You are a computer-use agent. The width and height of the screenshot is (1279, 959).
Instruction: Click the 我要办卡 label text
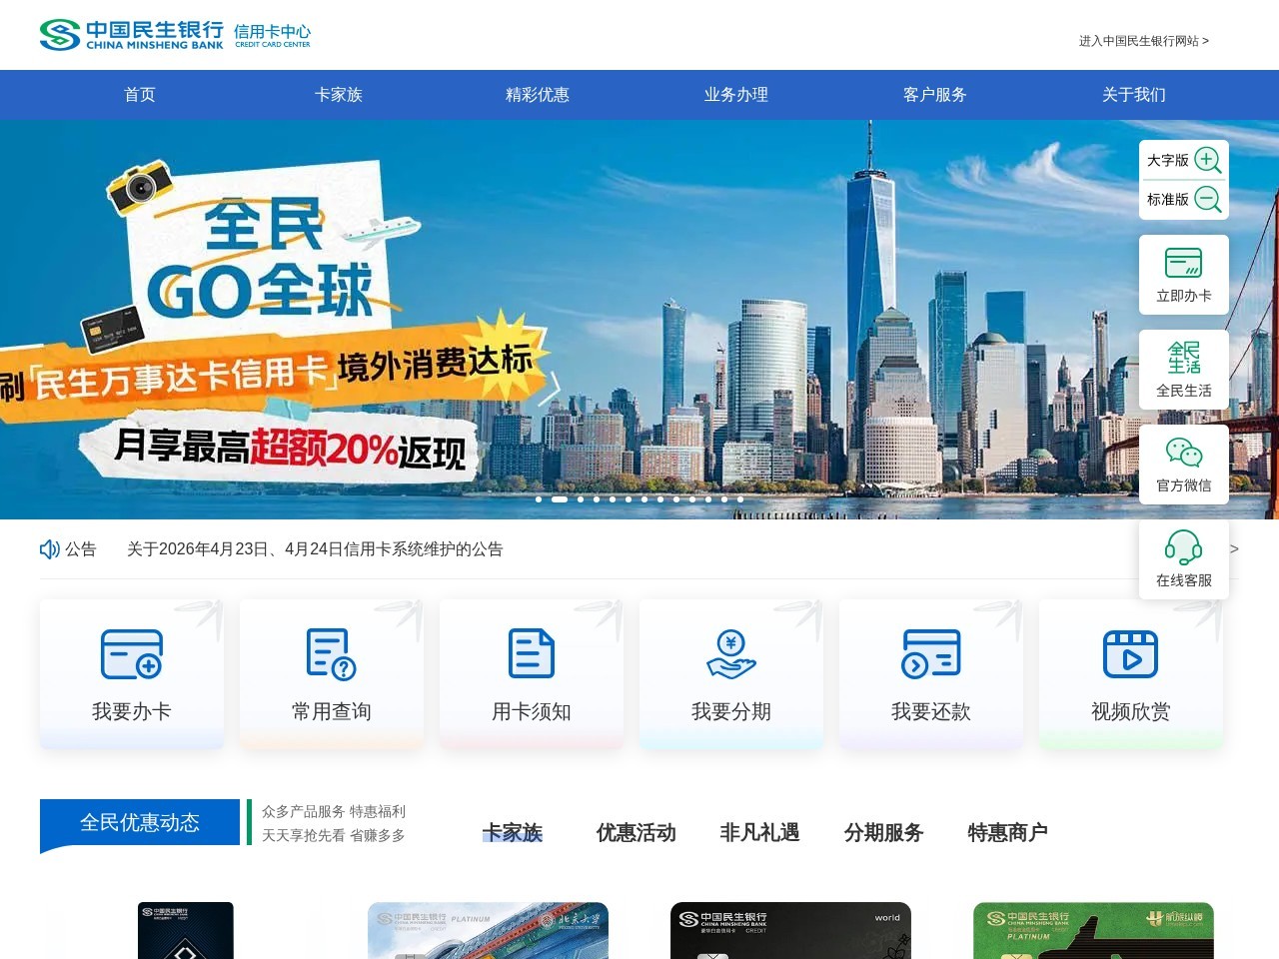pyautogui.click(x=132, y=711)
